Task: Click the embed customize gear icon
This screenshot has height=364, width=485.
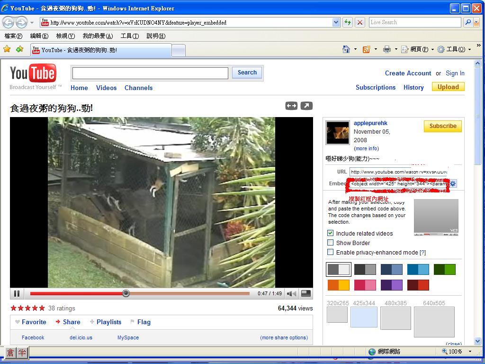Action: point(453,183)
